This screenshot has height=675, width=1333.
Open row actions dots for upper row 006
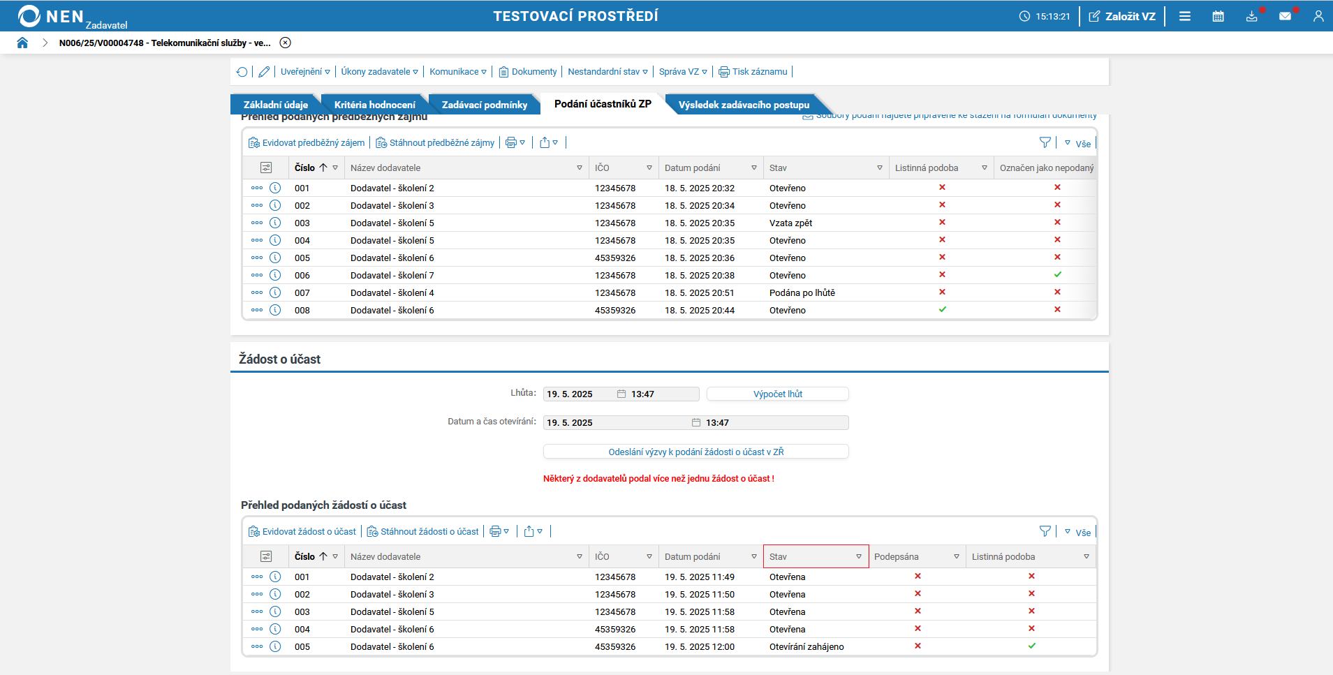click(257, 275)
